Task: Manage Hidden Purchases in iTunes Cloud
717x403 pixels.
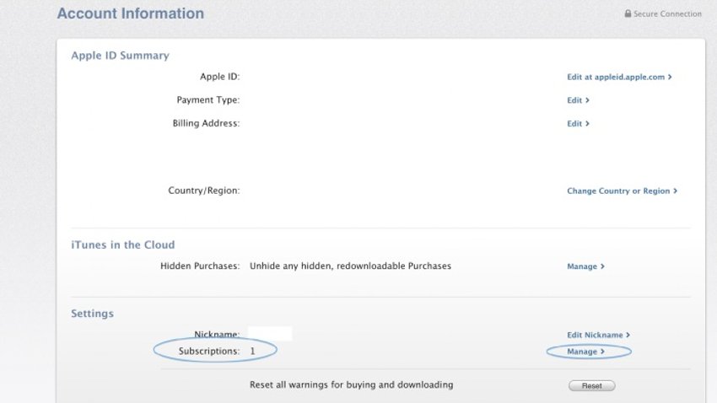Action: point(585,266)
